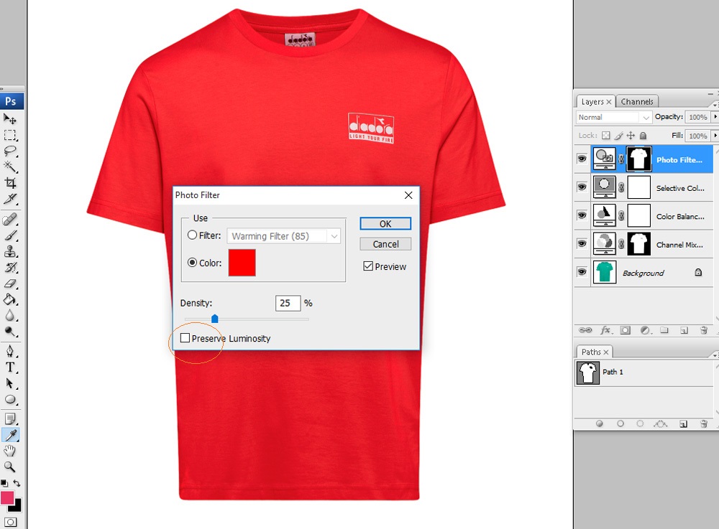Viewport: 719px width, 529px height.
Task: Click the Opacity value field
Action: pyautogui.click(x=697, y=117)
